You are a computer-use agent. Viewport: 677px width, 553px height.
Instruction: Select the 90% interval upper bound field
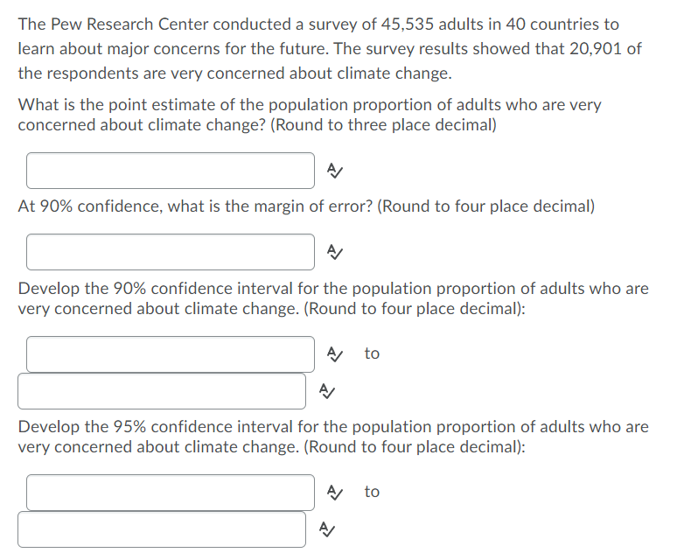[162, 391]
